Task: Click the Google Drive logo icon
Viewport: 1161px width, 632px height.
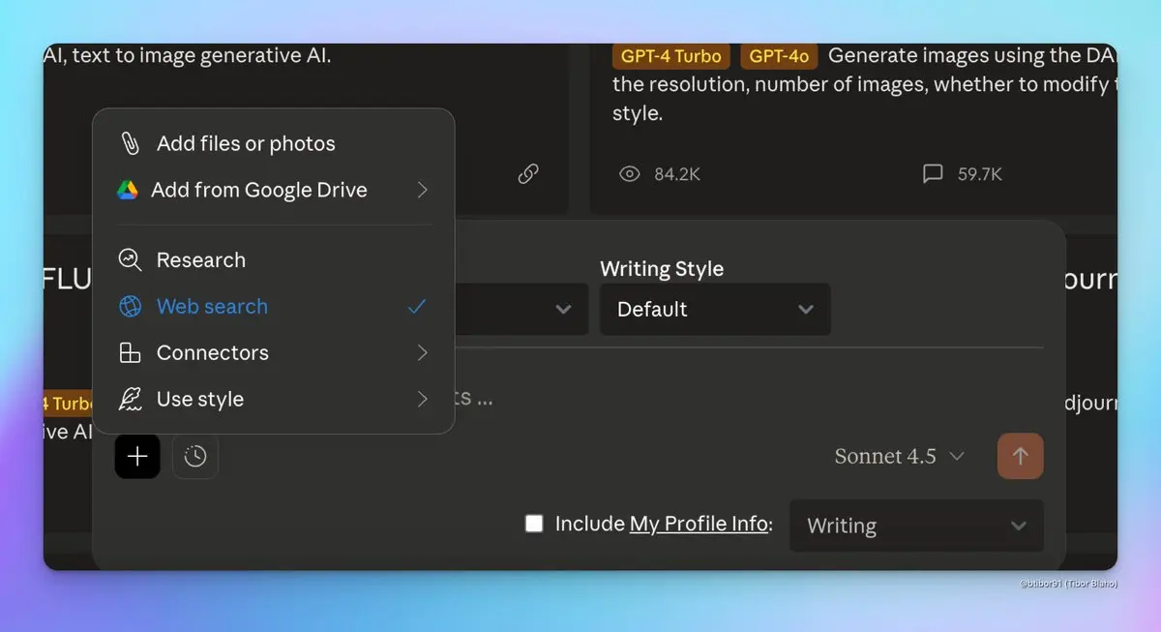Action: click(x=128, y=190)
